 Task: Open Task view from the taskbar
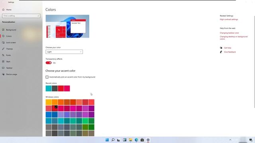click(x=119, y=140)
